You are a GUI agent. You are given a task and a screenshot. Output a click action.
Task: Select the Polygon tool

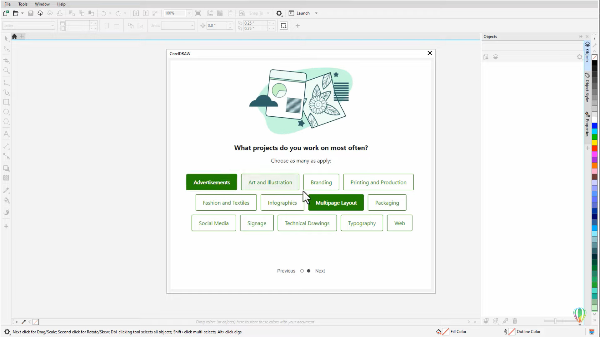6,122
